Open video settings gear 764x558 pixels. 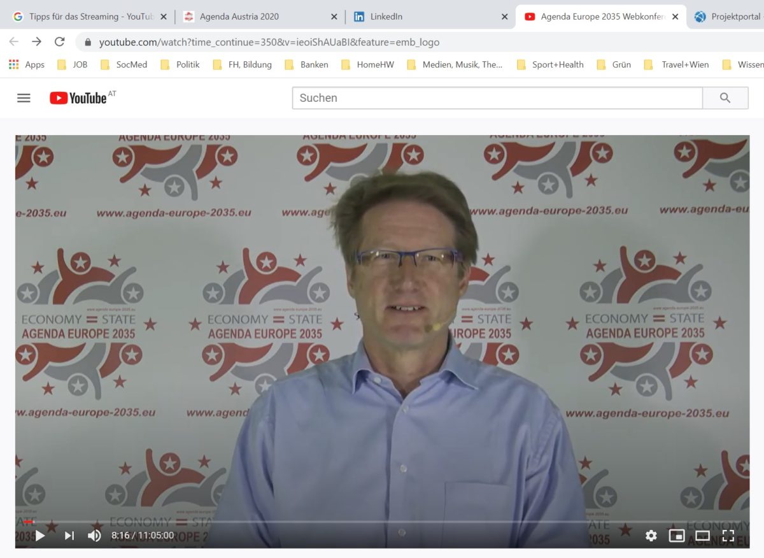coord(651,536)
